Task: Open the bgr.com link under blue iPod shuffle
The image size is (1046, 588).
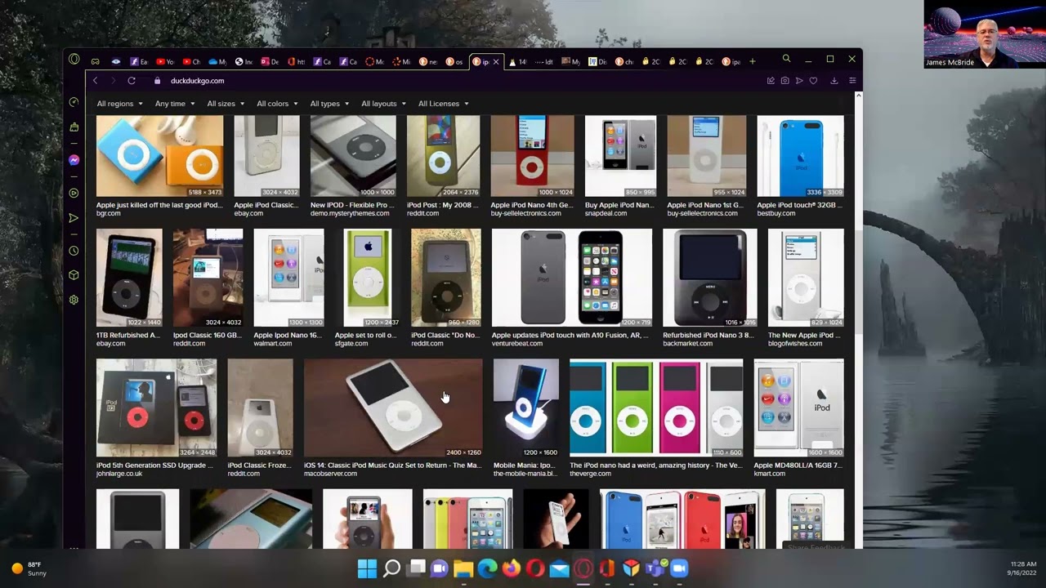Action: pos(109,213)
